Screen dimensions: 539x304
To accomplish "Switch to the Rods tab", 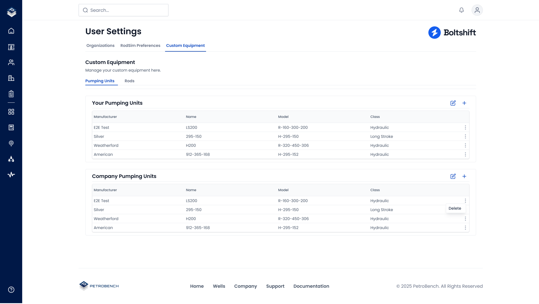I will (129, 81).
